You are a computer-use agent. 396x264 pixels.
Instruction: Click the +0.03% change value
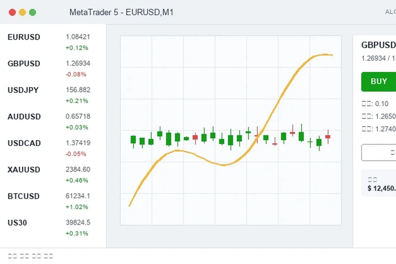click(77, 127)
